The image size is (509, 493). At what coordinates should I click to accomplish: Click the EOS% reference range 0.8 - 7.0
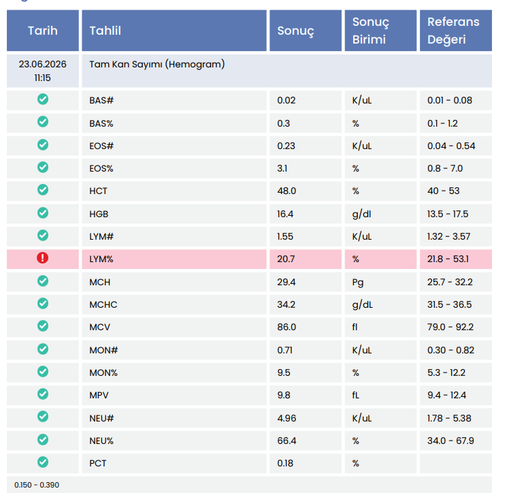pyautogui.click(x=445, y=169)
